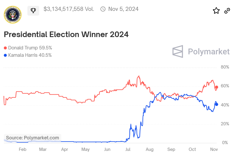This screenshot has height=155, width=235.
Task: Click the Jul label on the time axis
Action: tap(128, 149)
